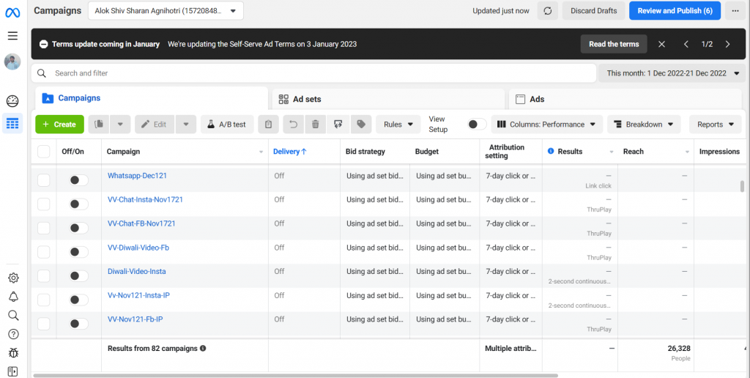
Task: Click the Meta logo icon
Action: (x=12, y=13)
